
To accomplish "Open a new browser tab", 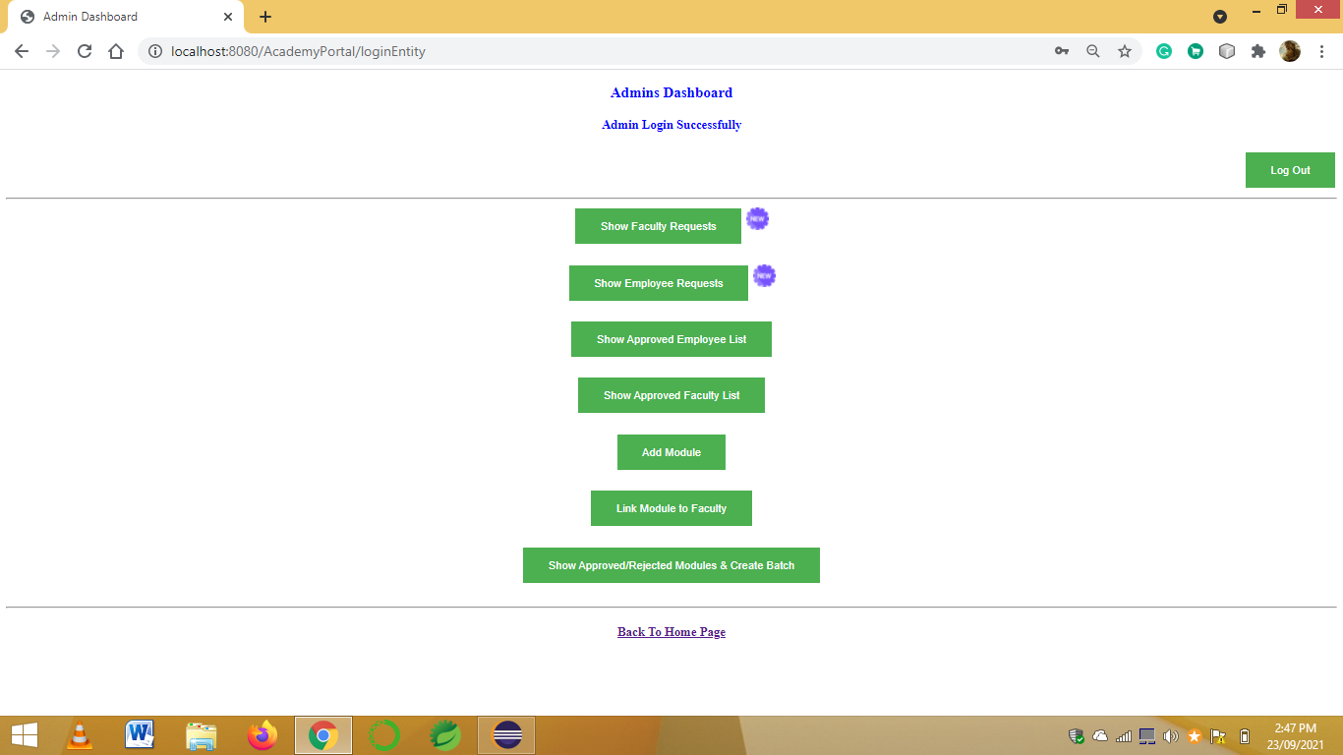I will [265, 17].
